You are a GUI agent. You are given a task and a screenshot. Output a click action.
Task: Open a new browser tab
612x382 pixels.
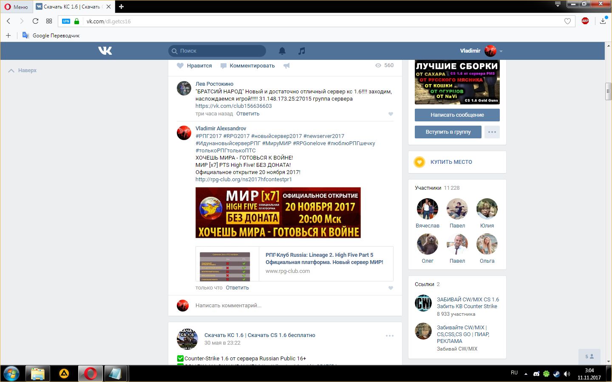(x=121, y=7)
